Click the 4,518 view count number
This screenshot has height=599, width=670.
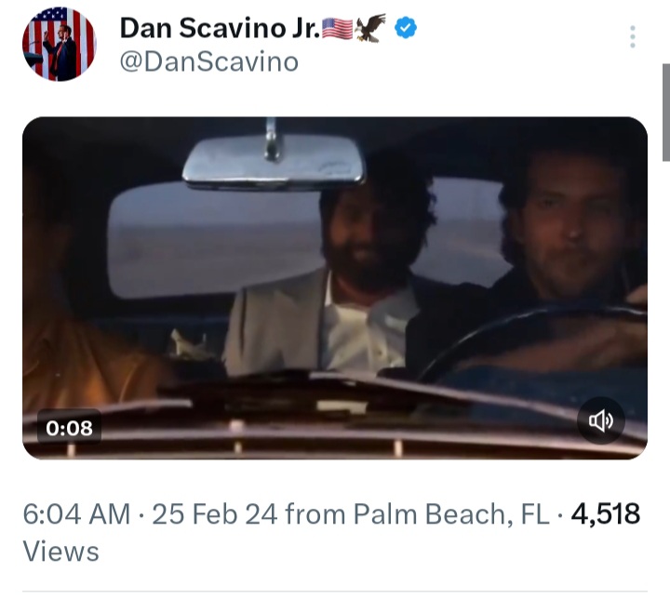click(x=606, y=513)
